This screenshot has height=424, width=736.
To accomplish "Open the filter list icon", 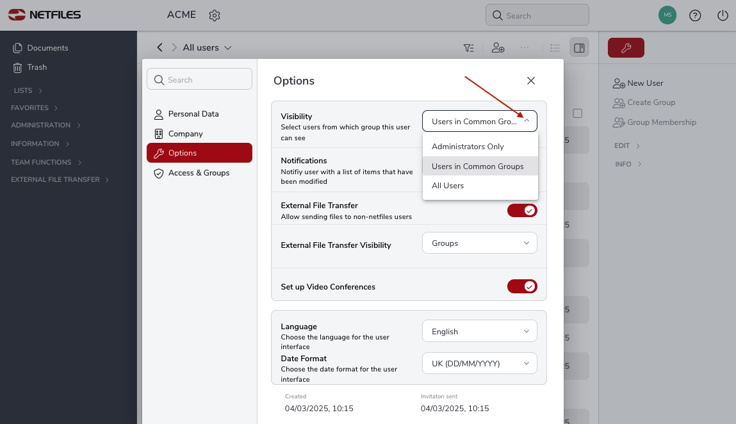I will pyautogui.click(x=468, y=48).
